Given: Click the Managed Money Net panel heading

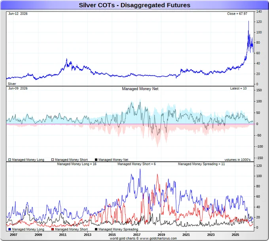Looking at the screenshot, I should point(140,89).
